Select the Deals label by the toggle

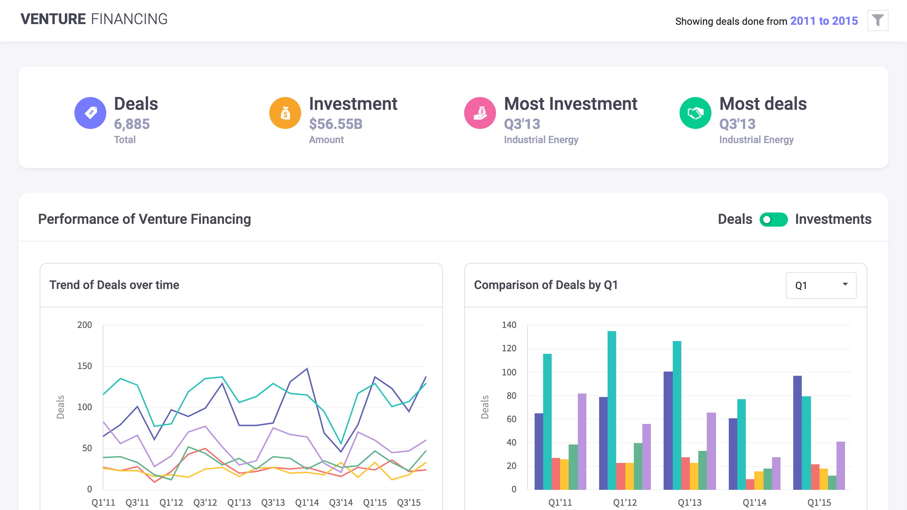pyautogui.click(x=735, y=219)
